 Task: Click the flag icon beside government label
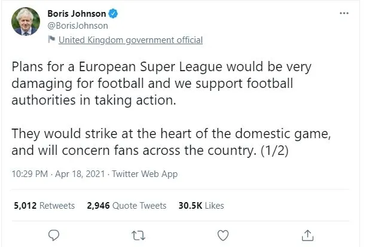point(52,40)
